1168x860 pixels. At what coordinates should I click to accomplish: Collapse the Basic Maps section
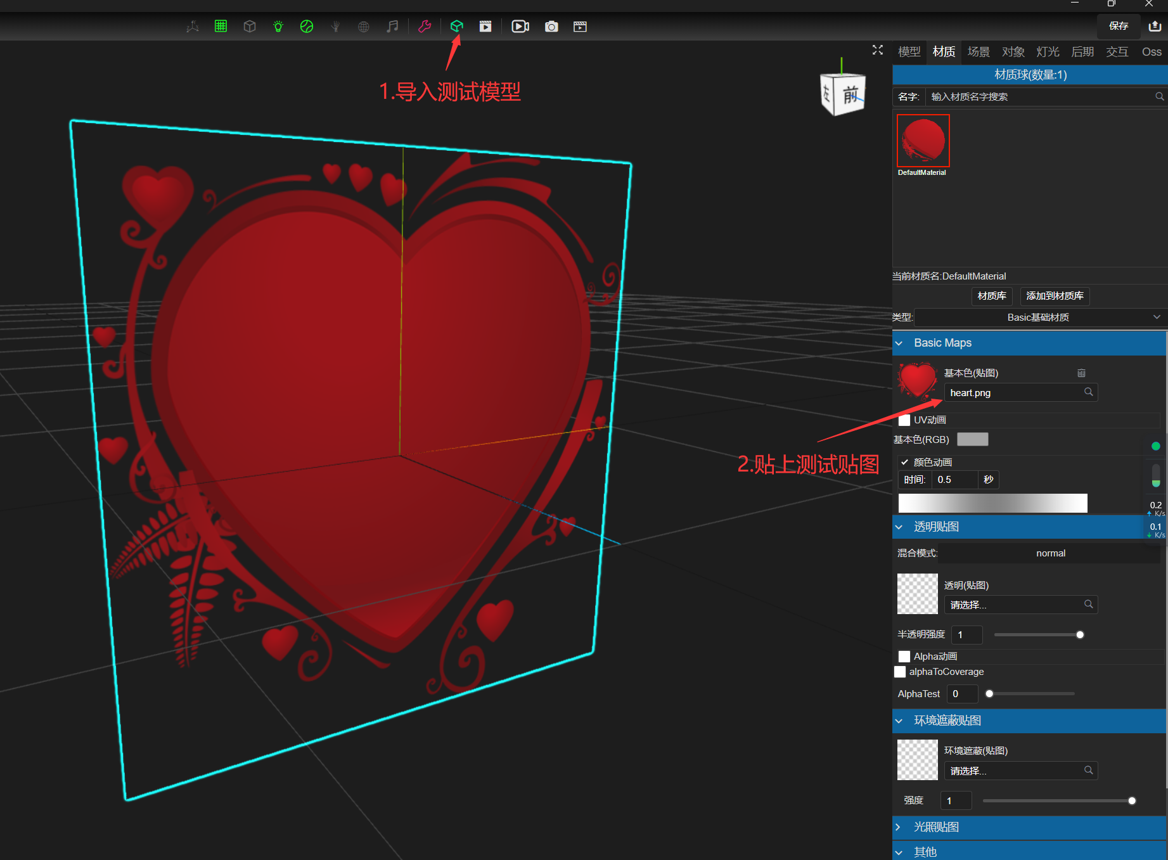click(x=1029, y=343)
